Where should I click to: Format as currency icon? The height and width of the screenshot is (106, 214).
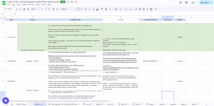click(x=42, y=9)
